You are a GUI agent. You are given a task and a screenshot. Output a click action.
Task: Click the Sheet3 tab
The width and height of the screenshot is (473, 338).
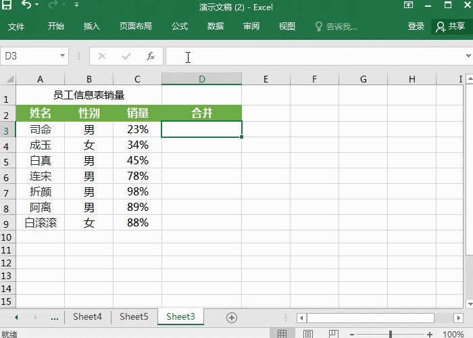coord(180,317)
